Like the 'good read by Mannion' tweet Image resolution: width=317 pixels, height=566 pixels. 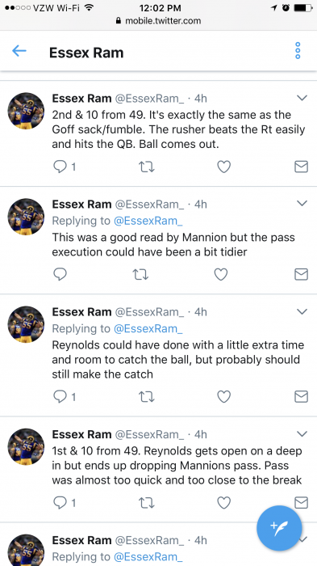[221, 274]
